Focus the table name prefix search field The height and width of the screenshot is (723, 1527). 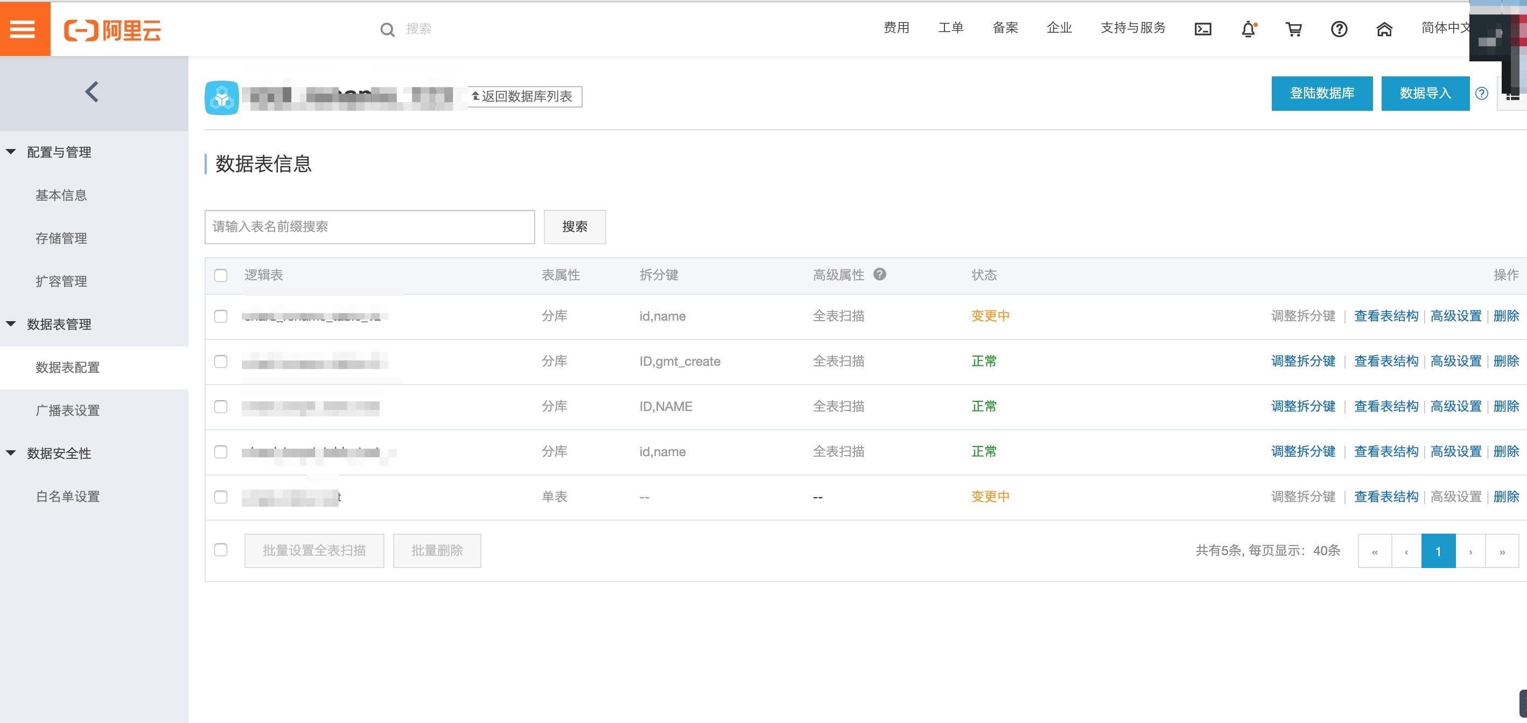(x=369, y=227)
